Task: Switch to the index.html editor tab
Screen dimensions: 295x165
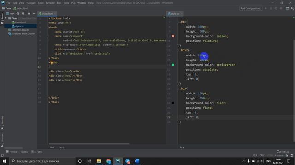Action: pos(47,14)
